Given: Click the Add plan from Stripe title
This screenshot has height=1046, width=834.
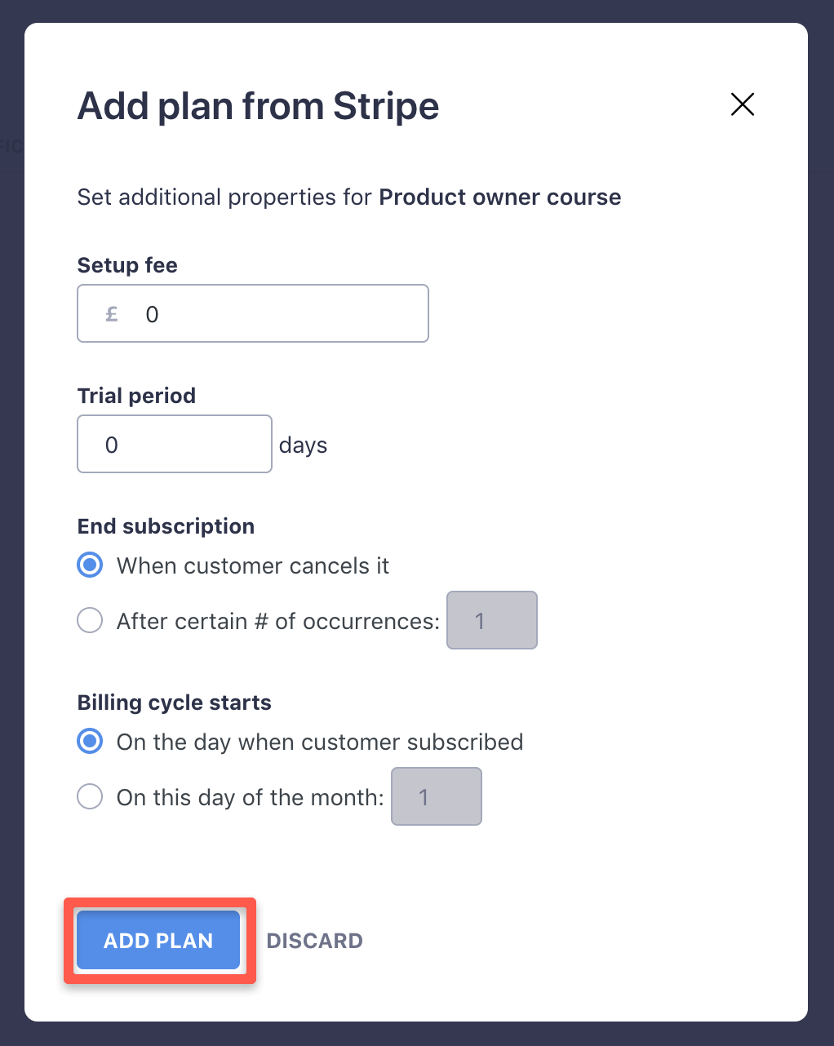Looking at the screenshot, I should coord(258,106).
